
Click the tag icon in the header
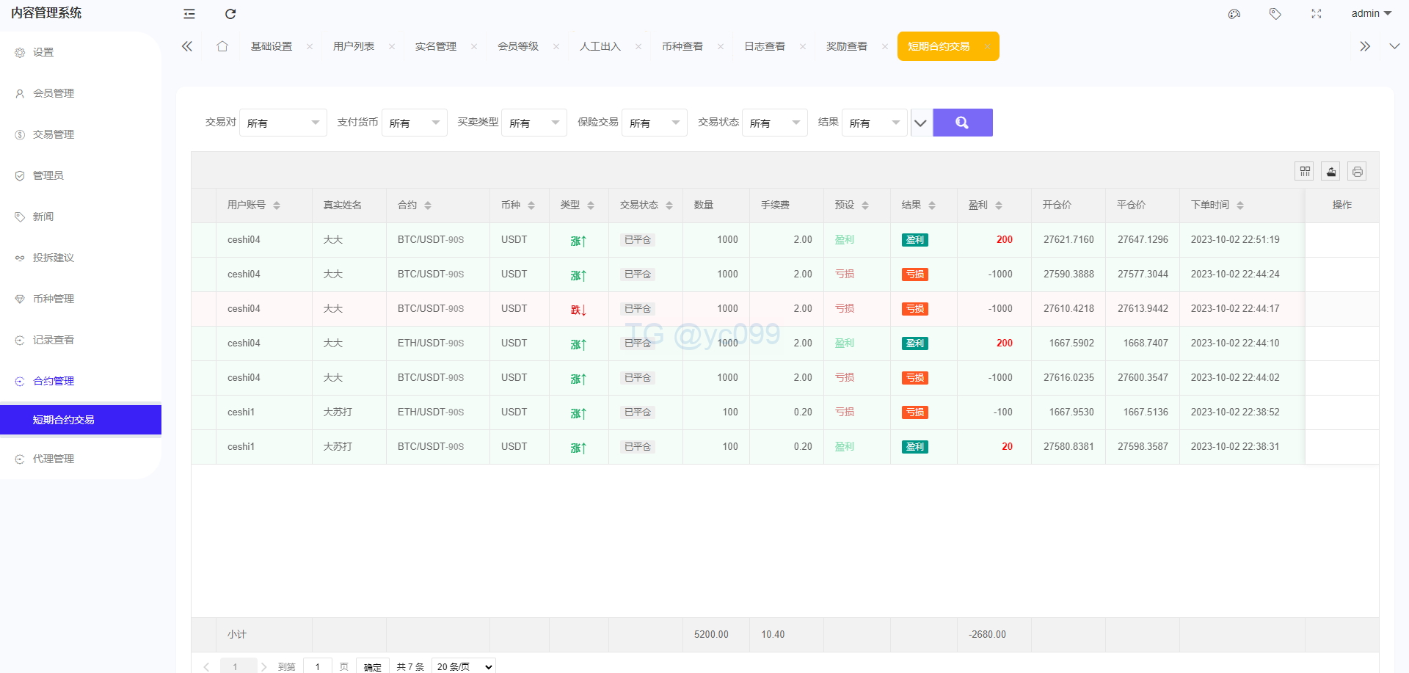(1275, 14)
